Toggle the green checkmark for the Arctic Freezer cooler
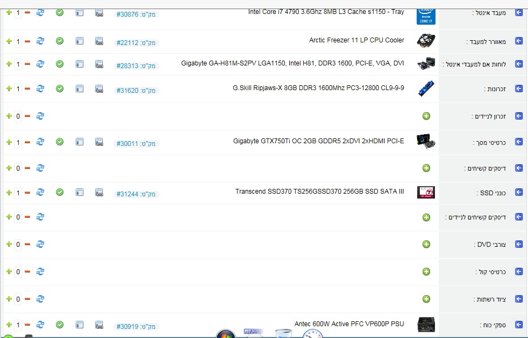The width and height of the screenshot is (528, 338). coord(60,41)
